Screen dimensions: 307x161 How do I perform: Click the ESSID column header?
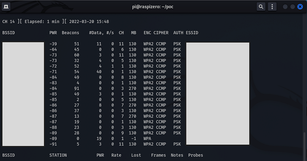coord(192,33)
